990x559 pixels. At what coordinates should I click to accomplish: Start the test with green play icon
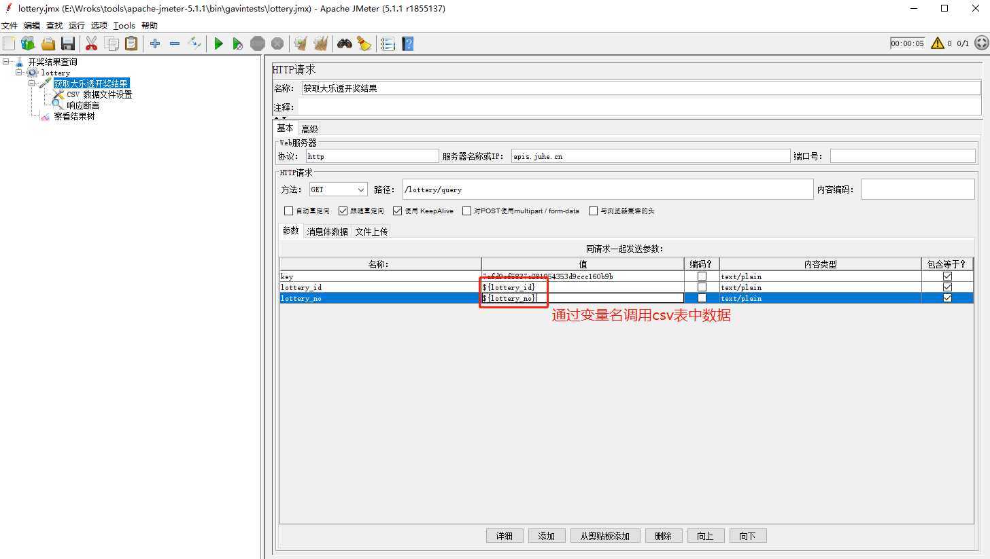click(x=218, y=43)
